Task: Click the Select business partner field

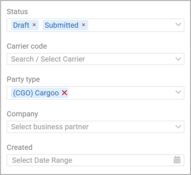Action: tap(95, 127)
